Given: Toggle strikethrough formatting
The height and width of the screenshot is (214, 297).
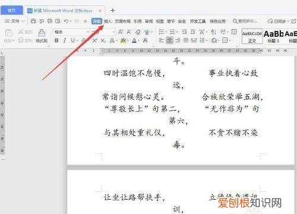Looking at the screenshot, I should tap(84, 40).
